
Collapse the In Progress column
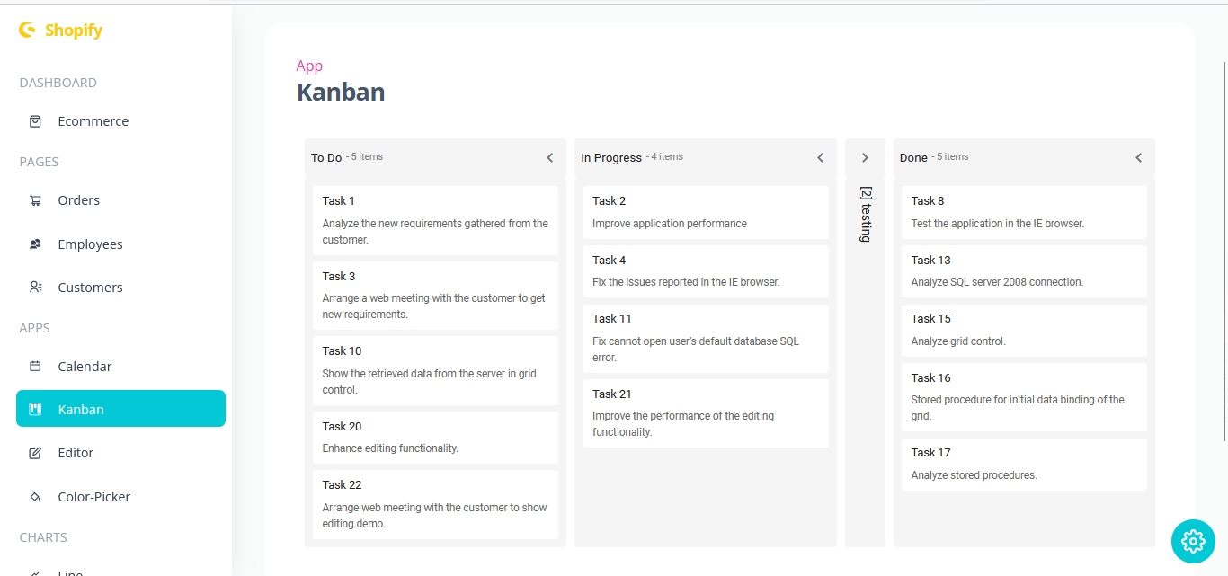click(x=820, y=157)
